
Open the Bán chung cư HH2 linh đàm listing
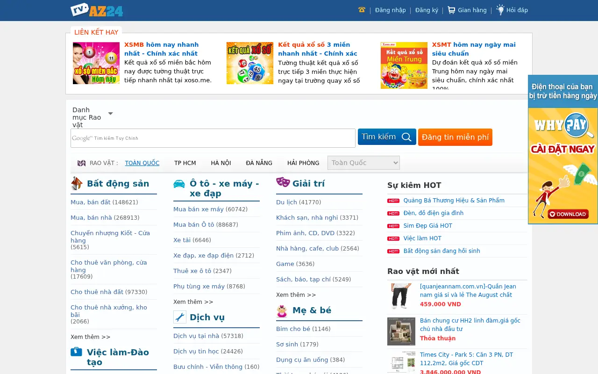(x=470, y=325)
